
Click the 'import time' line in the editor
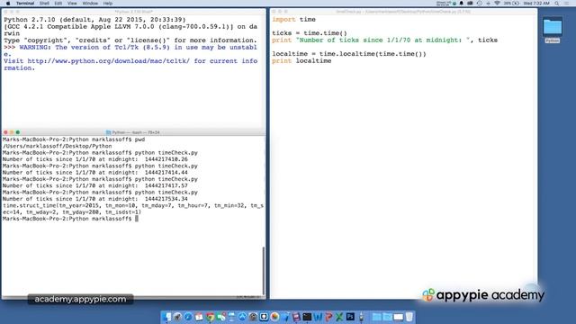[294, 20]
